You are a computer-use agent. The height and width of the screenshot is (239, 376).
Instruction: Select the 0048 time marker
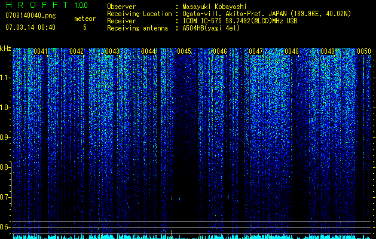[292, 51]
